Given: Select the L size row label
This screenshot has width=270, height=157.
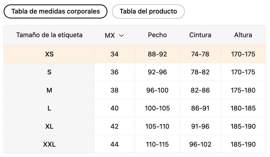Looking at the screenshot, I should click(x=49, y=108).
